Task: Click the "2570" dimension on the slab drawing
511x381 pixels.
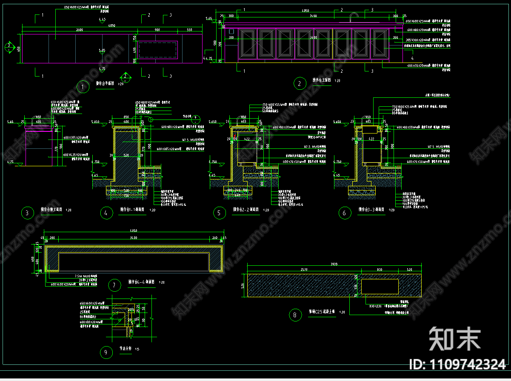Action: click(304, 270)
